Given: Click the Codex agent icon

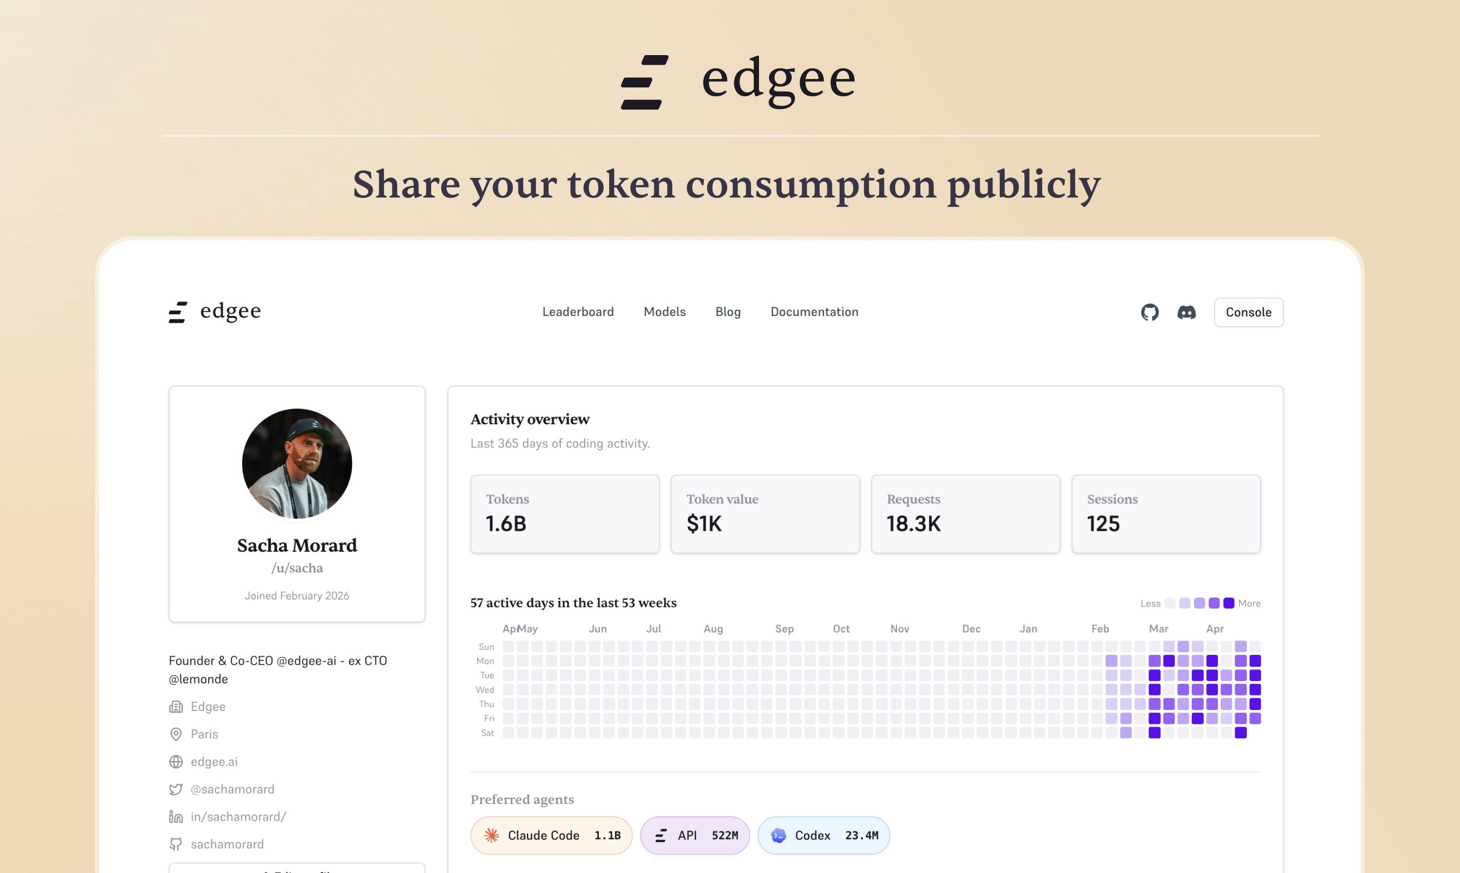Looking at the screenshot, I should [780, 835].
